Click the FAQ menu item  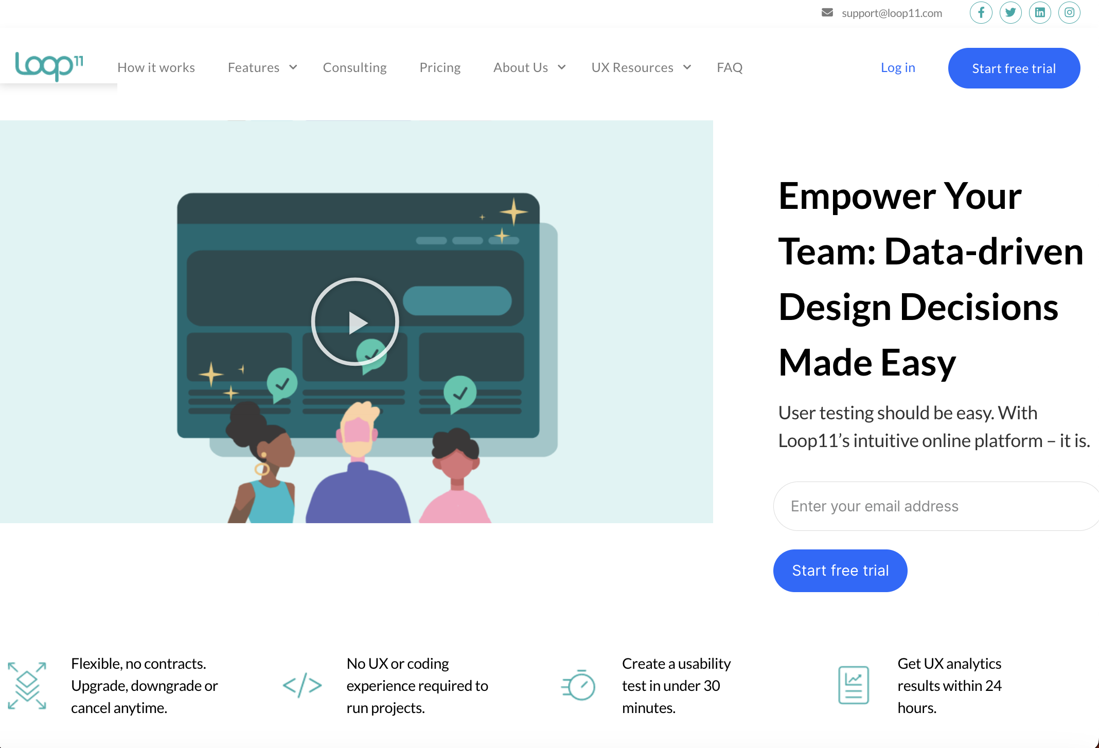point(729,67)
